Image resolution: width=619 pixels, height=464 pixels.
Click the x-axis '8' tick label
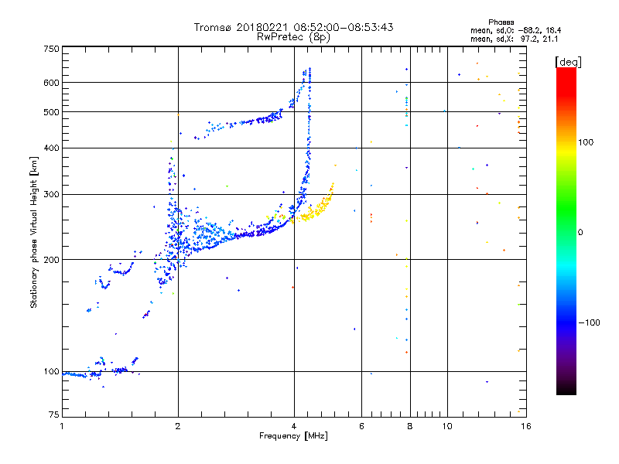410,426
